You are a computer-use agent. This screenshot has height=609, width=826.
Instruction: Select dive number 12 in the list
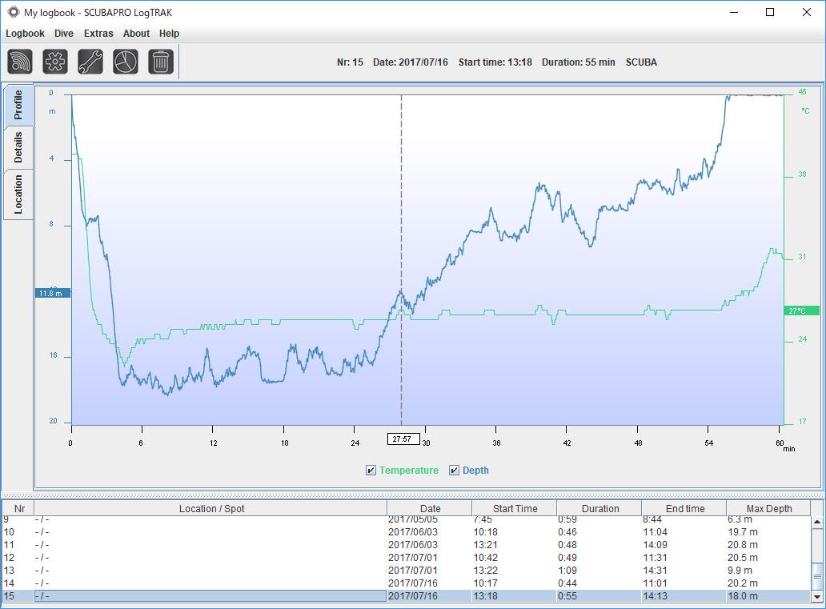[406, 557]
